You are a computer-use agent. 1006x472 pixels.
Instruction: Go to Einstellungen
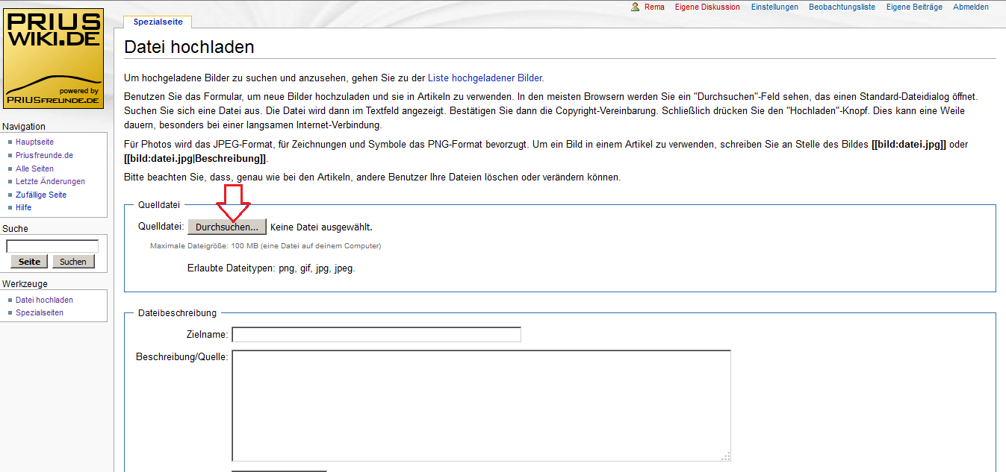[x=774, y=7]
